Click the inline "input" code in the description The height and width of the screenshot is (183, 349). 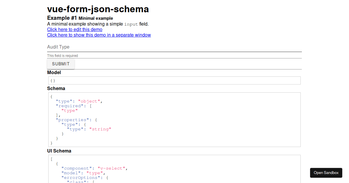[131, 24]
